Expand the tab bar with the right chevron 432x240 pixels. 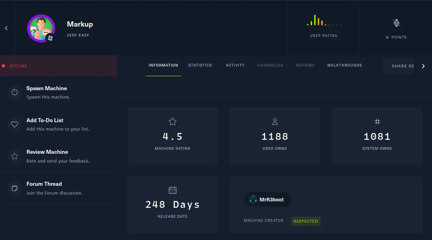coord(423,66)
